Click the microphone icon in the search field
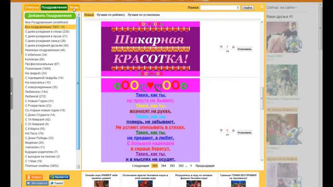 (238, 8)
